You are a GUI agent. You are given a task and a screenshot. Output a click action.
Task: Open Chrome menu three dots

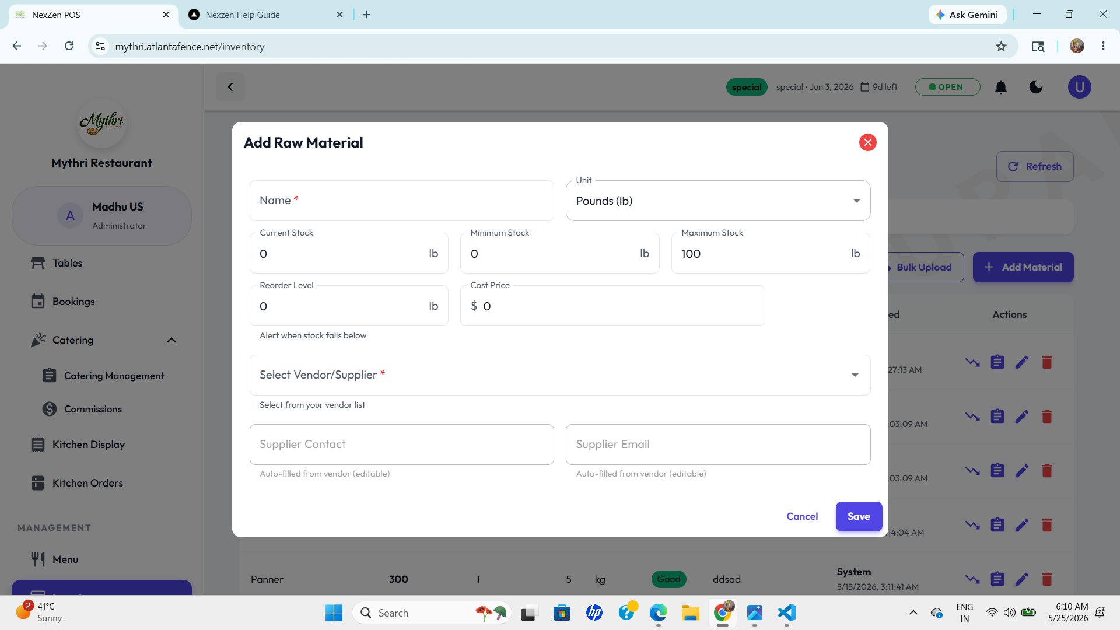coord(1103,46)
